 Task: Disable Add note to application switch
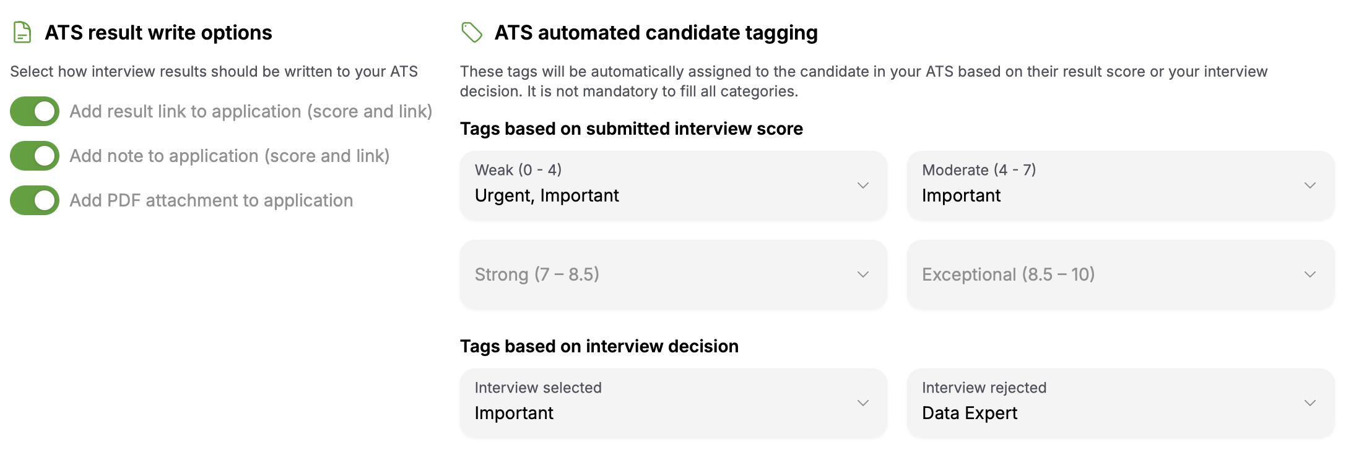point(35,156)
